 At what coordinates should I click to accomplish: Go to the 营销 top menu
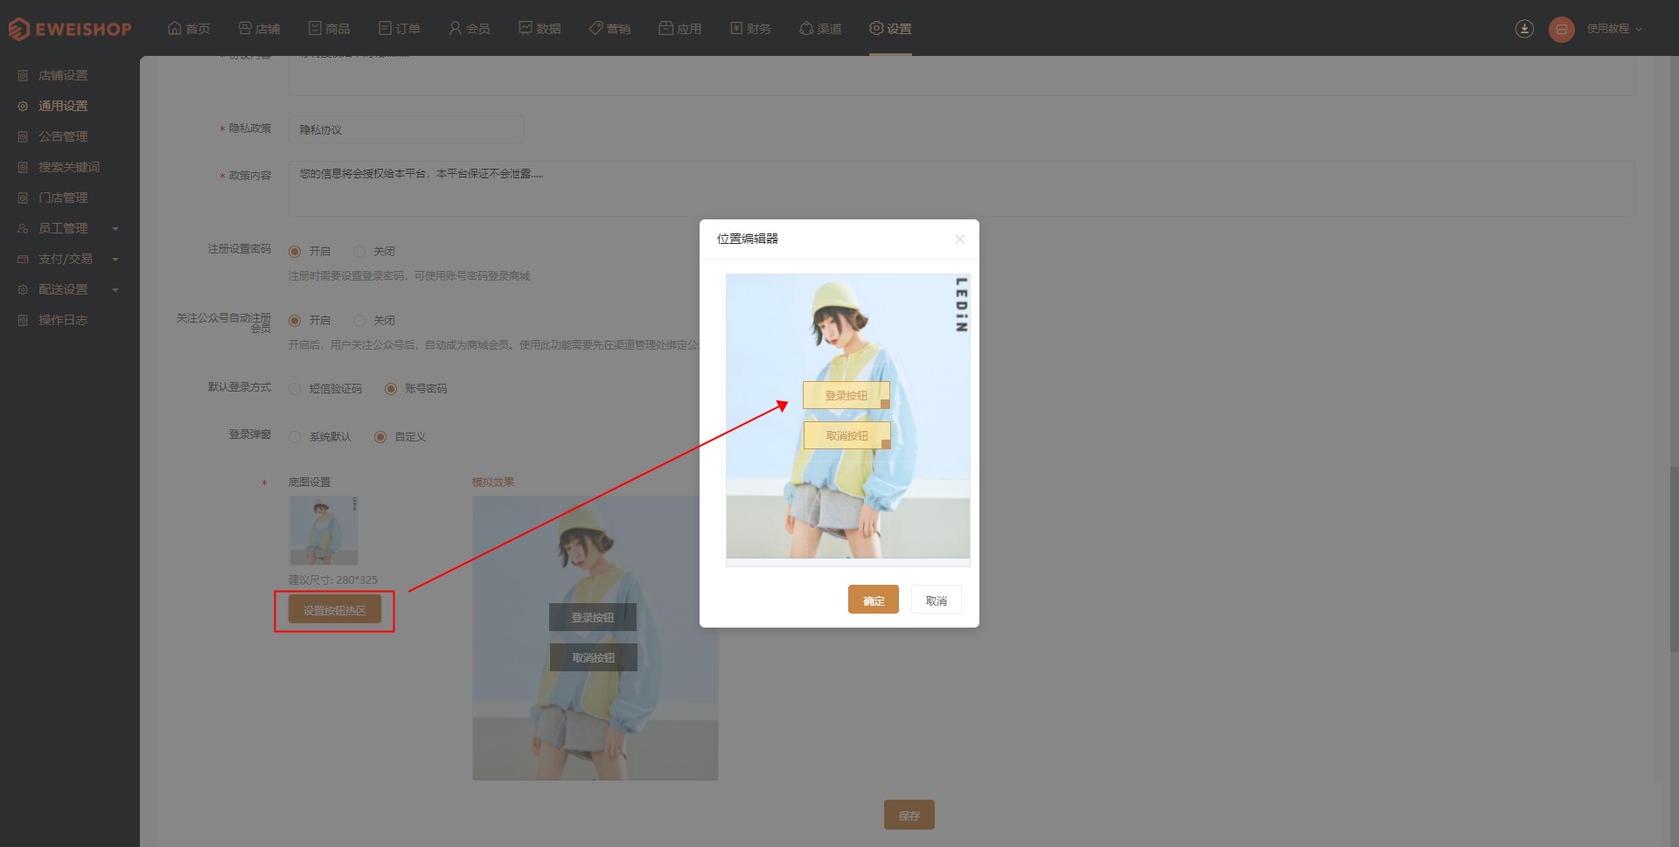point(610,29)
